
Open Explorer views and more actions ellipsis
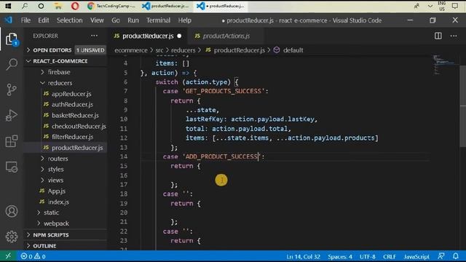pos(94,36)
